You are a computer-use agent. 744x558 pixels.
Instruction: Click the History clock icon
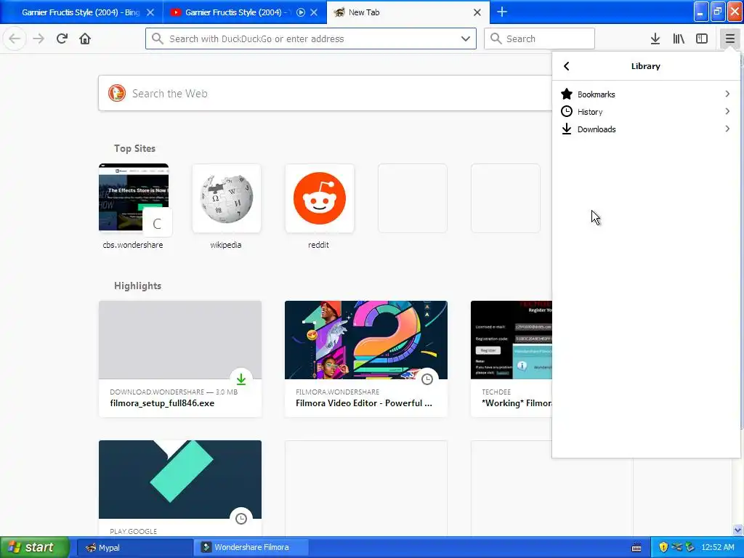(x=567, y=111)
